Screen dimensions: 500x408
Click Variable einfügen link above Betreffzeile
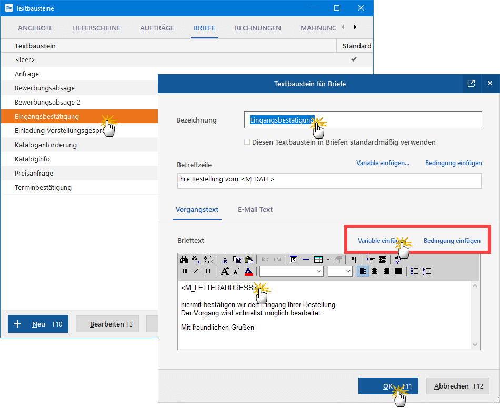click(x=383, y=163)
